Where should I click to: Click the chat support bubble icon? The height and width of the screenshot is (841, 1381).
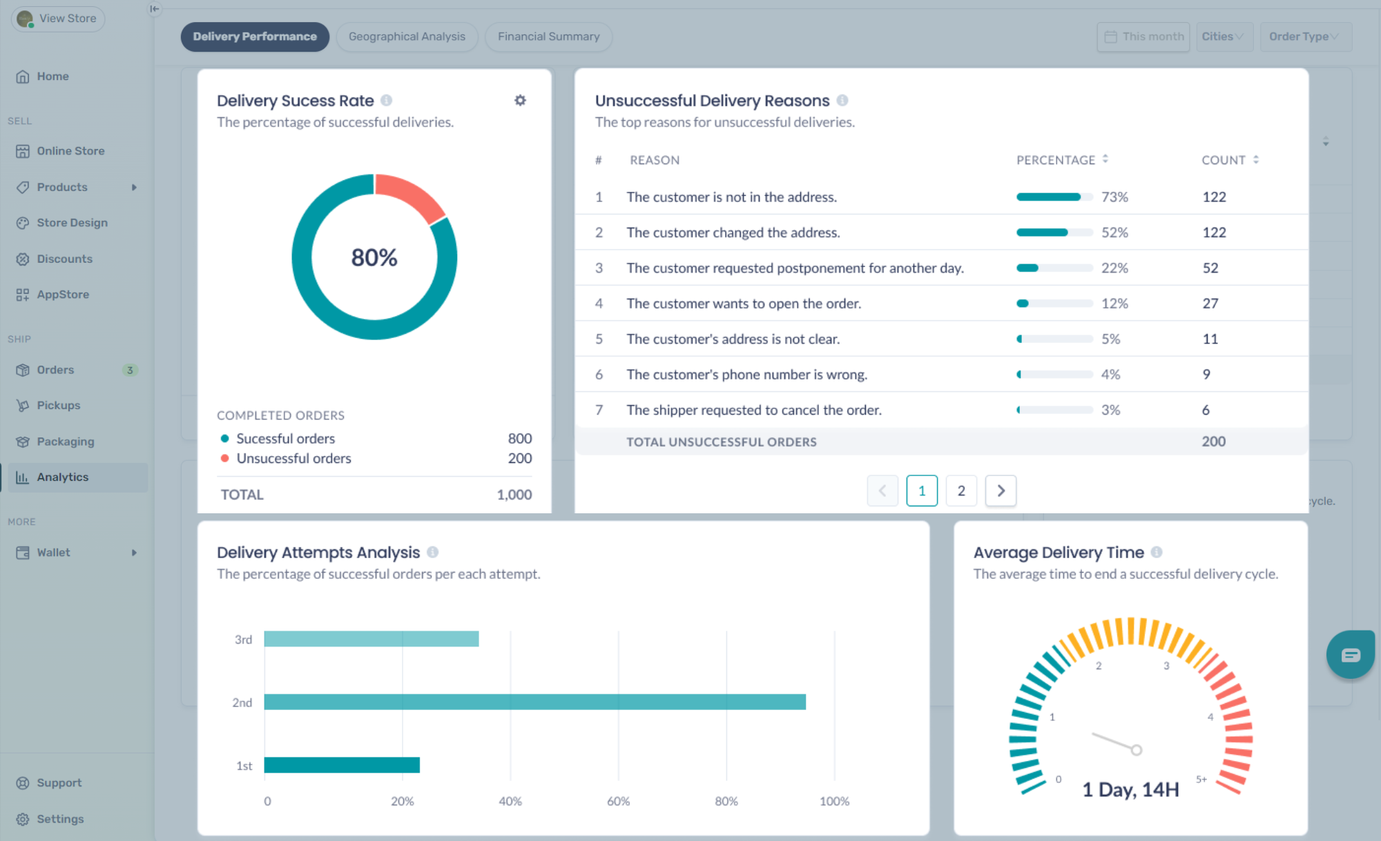pos(1350,655)
